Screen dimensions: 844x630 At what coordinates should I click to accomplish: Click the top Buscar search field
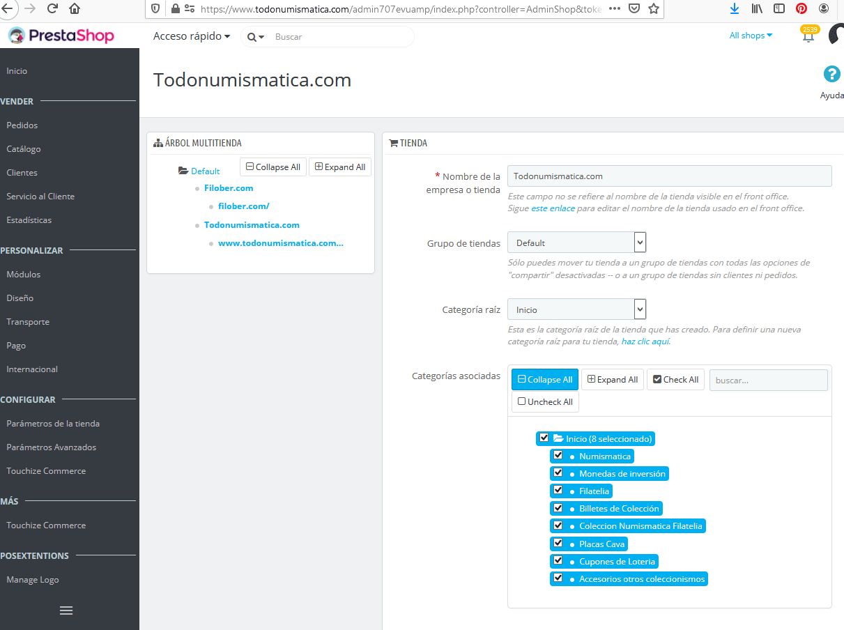[x=342, y=37]
